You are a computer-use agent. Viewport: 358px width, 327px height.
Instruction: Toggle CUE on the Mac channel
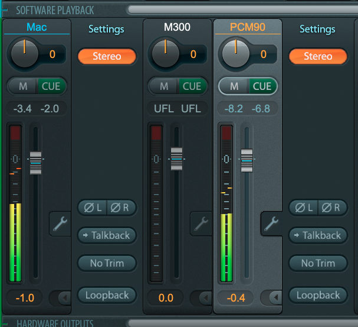point(51,86)
